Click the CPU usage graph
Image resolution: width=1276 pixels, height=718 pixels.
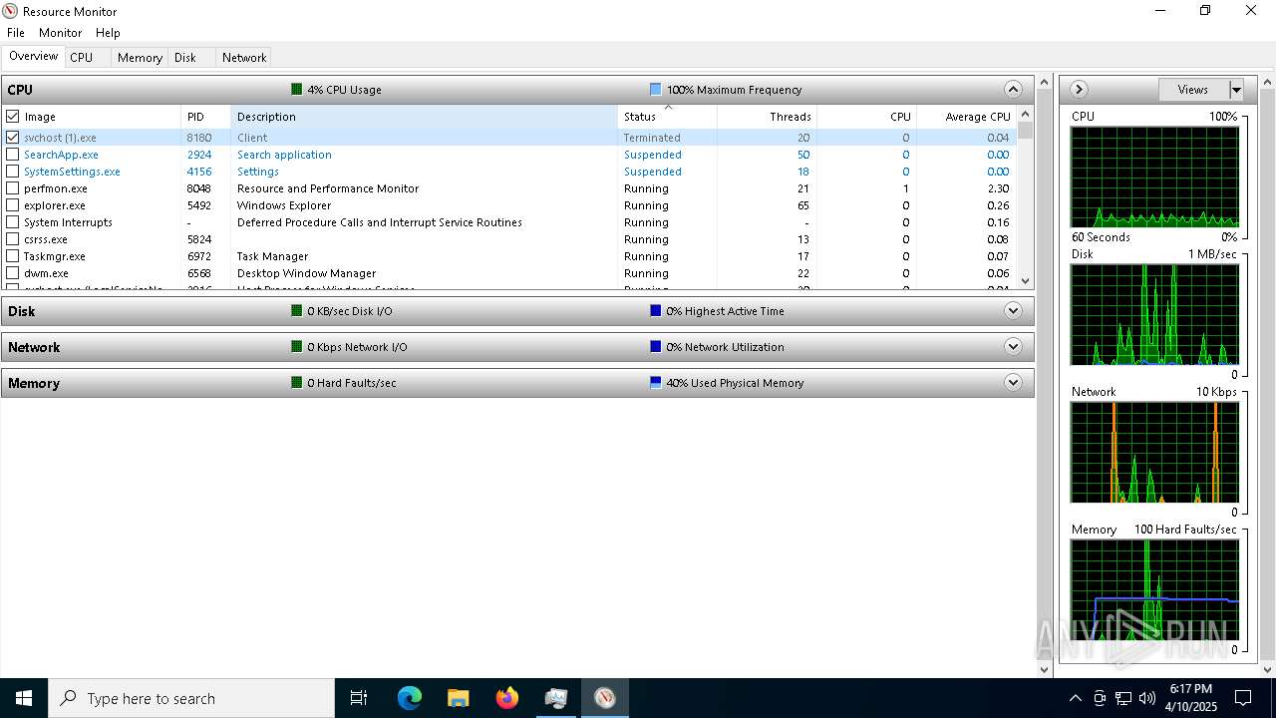tap(1154, 178)
